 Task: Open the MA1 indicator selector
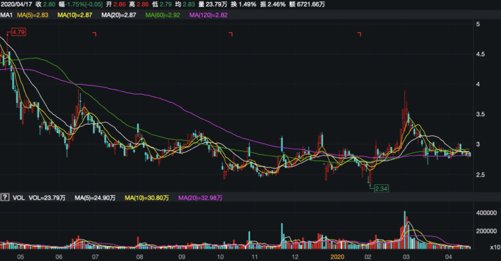[6, 14]
